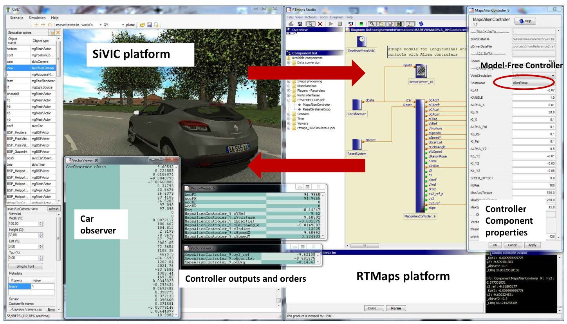Click the magnifier zoom icon in RTMaps toolbar
This screenshot has width=567, height=324.
[372, 24]
